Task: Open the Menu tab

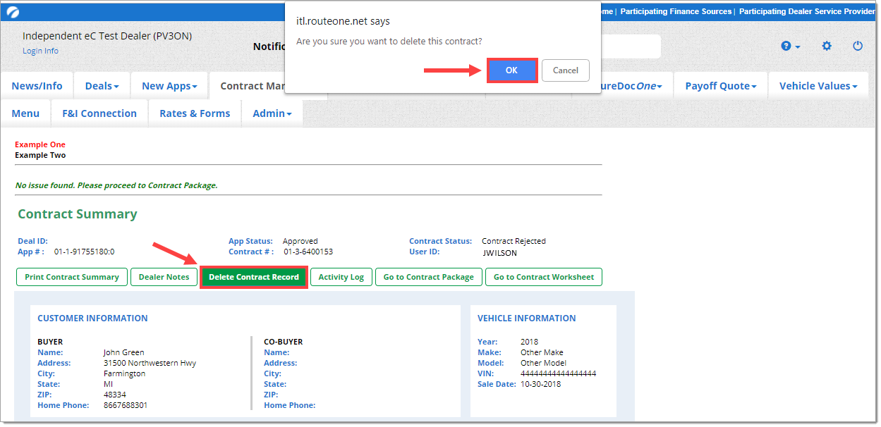Action: (x=25, y=113)
